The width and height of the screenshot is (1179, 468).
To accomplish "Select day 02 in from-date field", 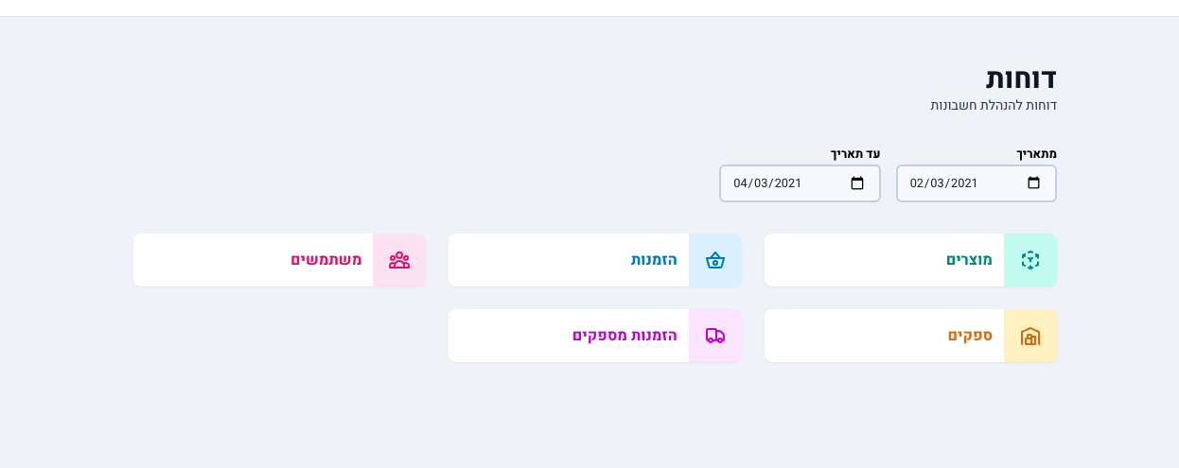I will pyautogui.click(x=918, y=183).
